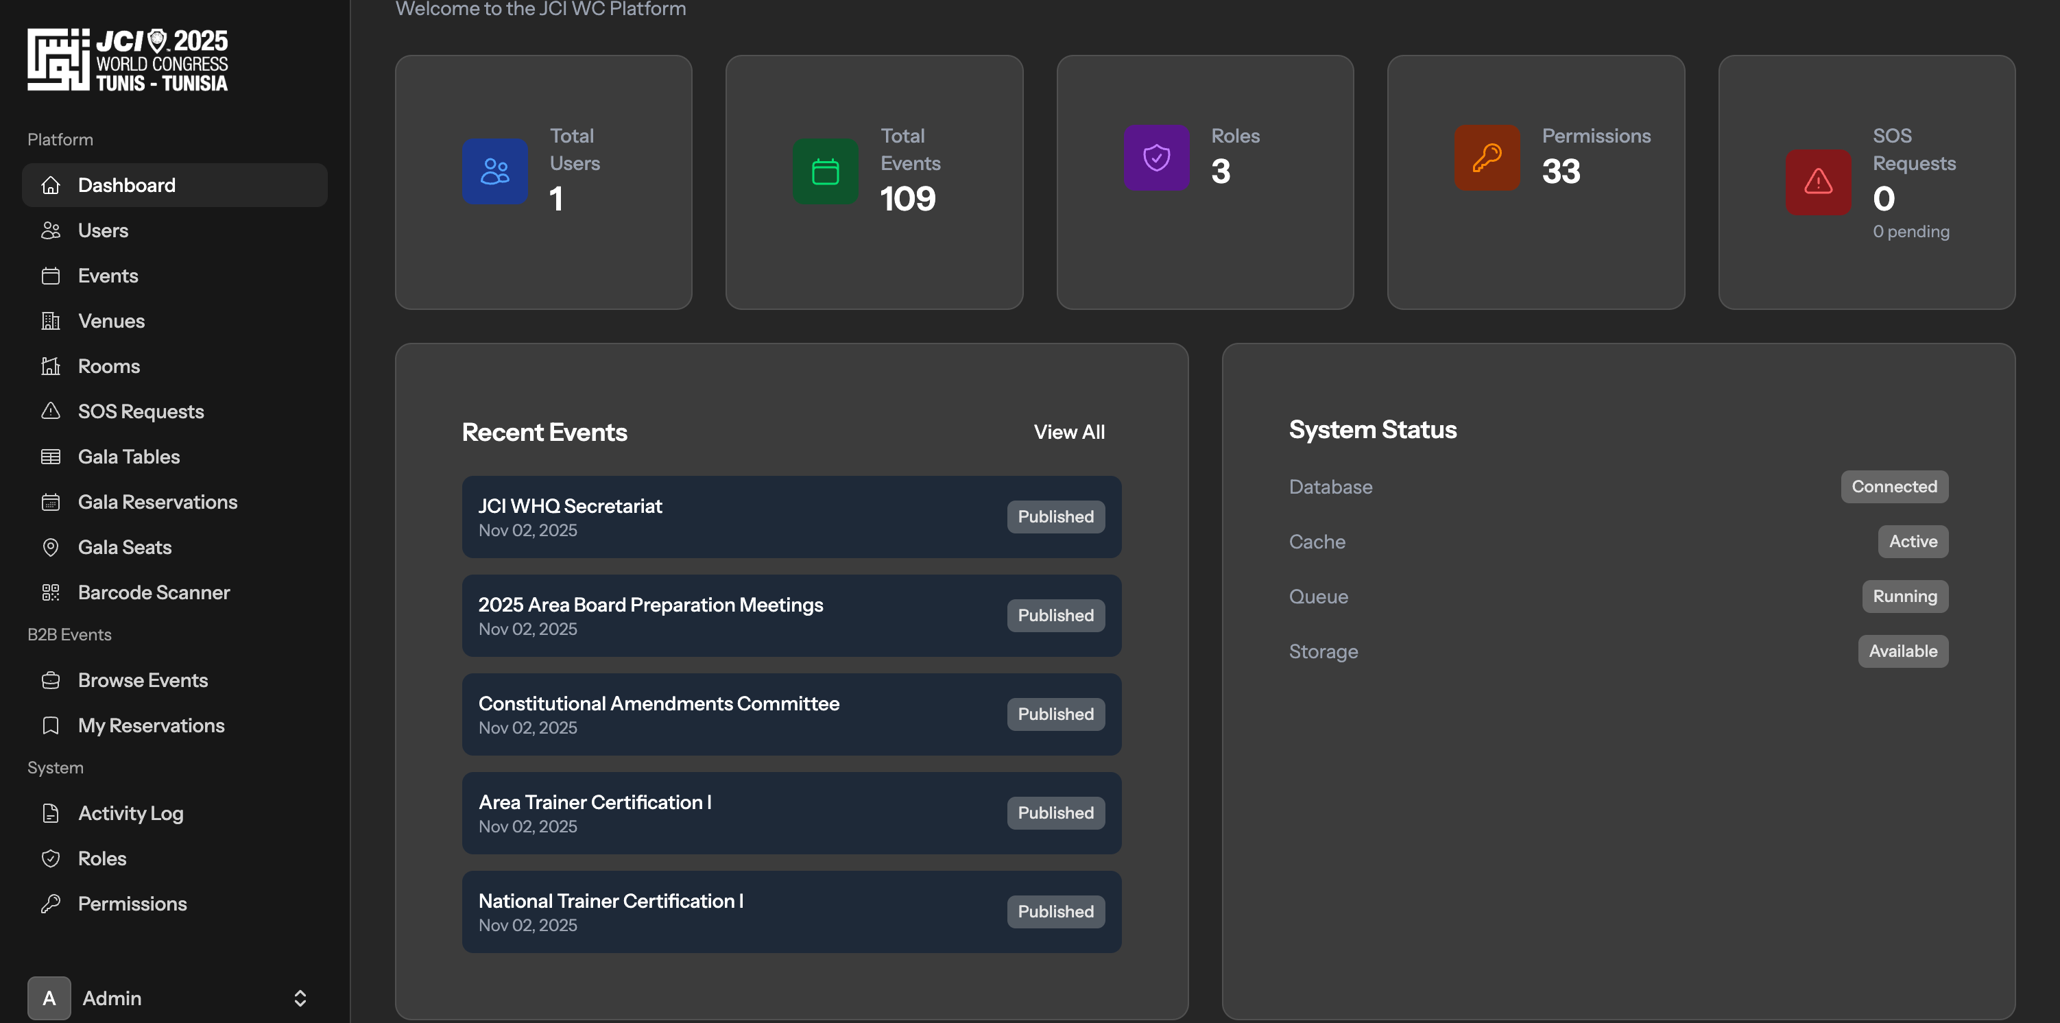
Task: Click the '0 pending' SOS text
Action: pos(1911,232)
